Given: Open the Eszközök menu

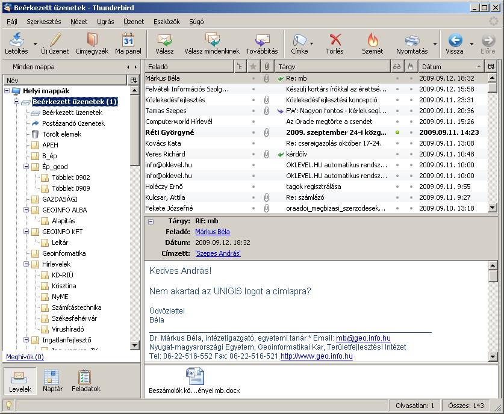Looking at the screenshot, I should click(167, 22).
